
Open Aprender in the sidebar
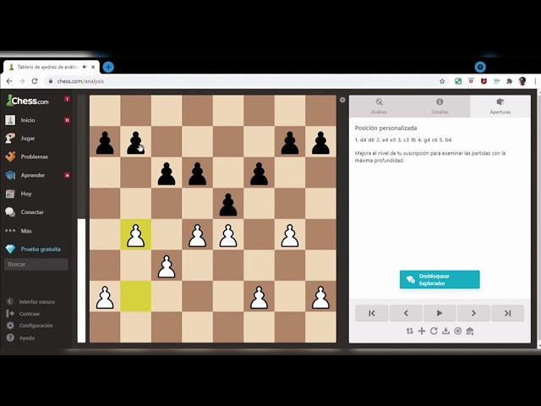pyautogui.click(x=33, y=175)
